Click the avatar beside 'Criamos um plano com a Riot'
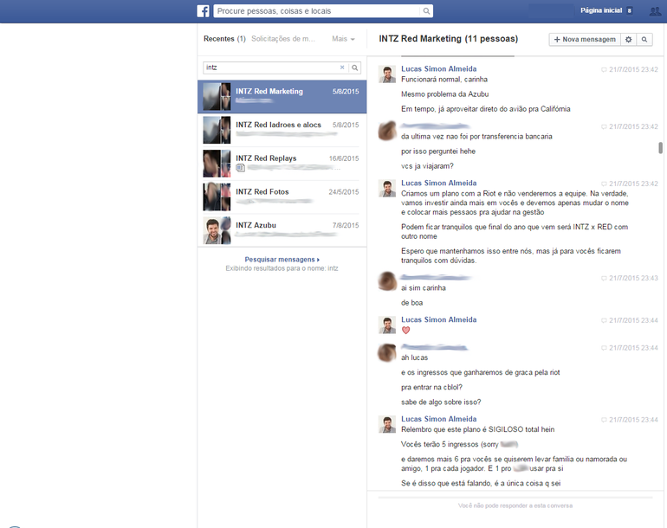The image size is (667, 528). click(387, 189)
